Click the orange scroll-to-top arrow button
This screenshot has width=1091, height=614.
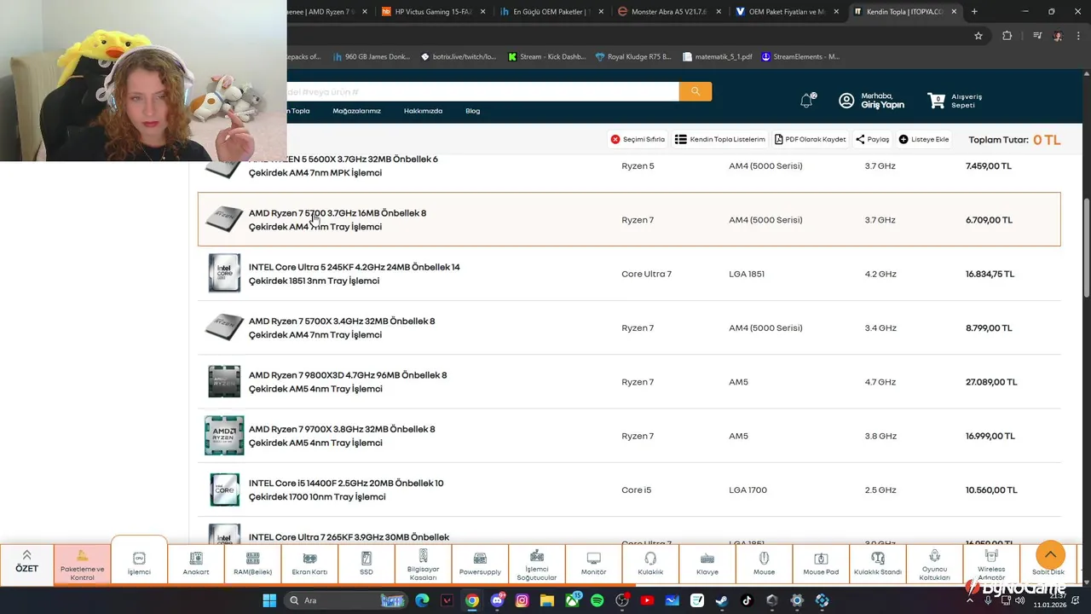tap(1050, 555)
